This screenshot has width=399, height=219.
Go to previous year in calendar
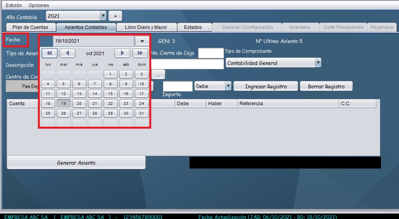(x=50, y=53)
